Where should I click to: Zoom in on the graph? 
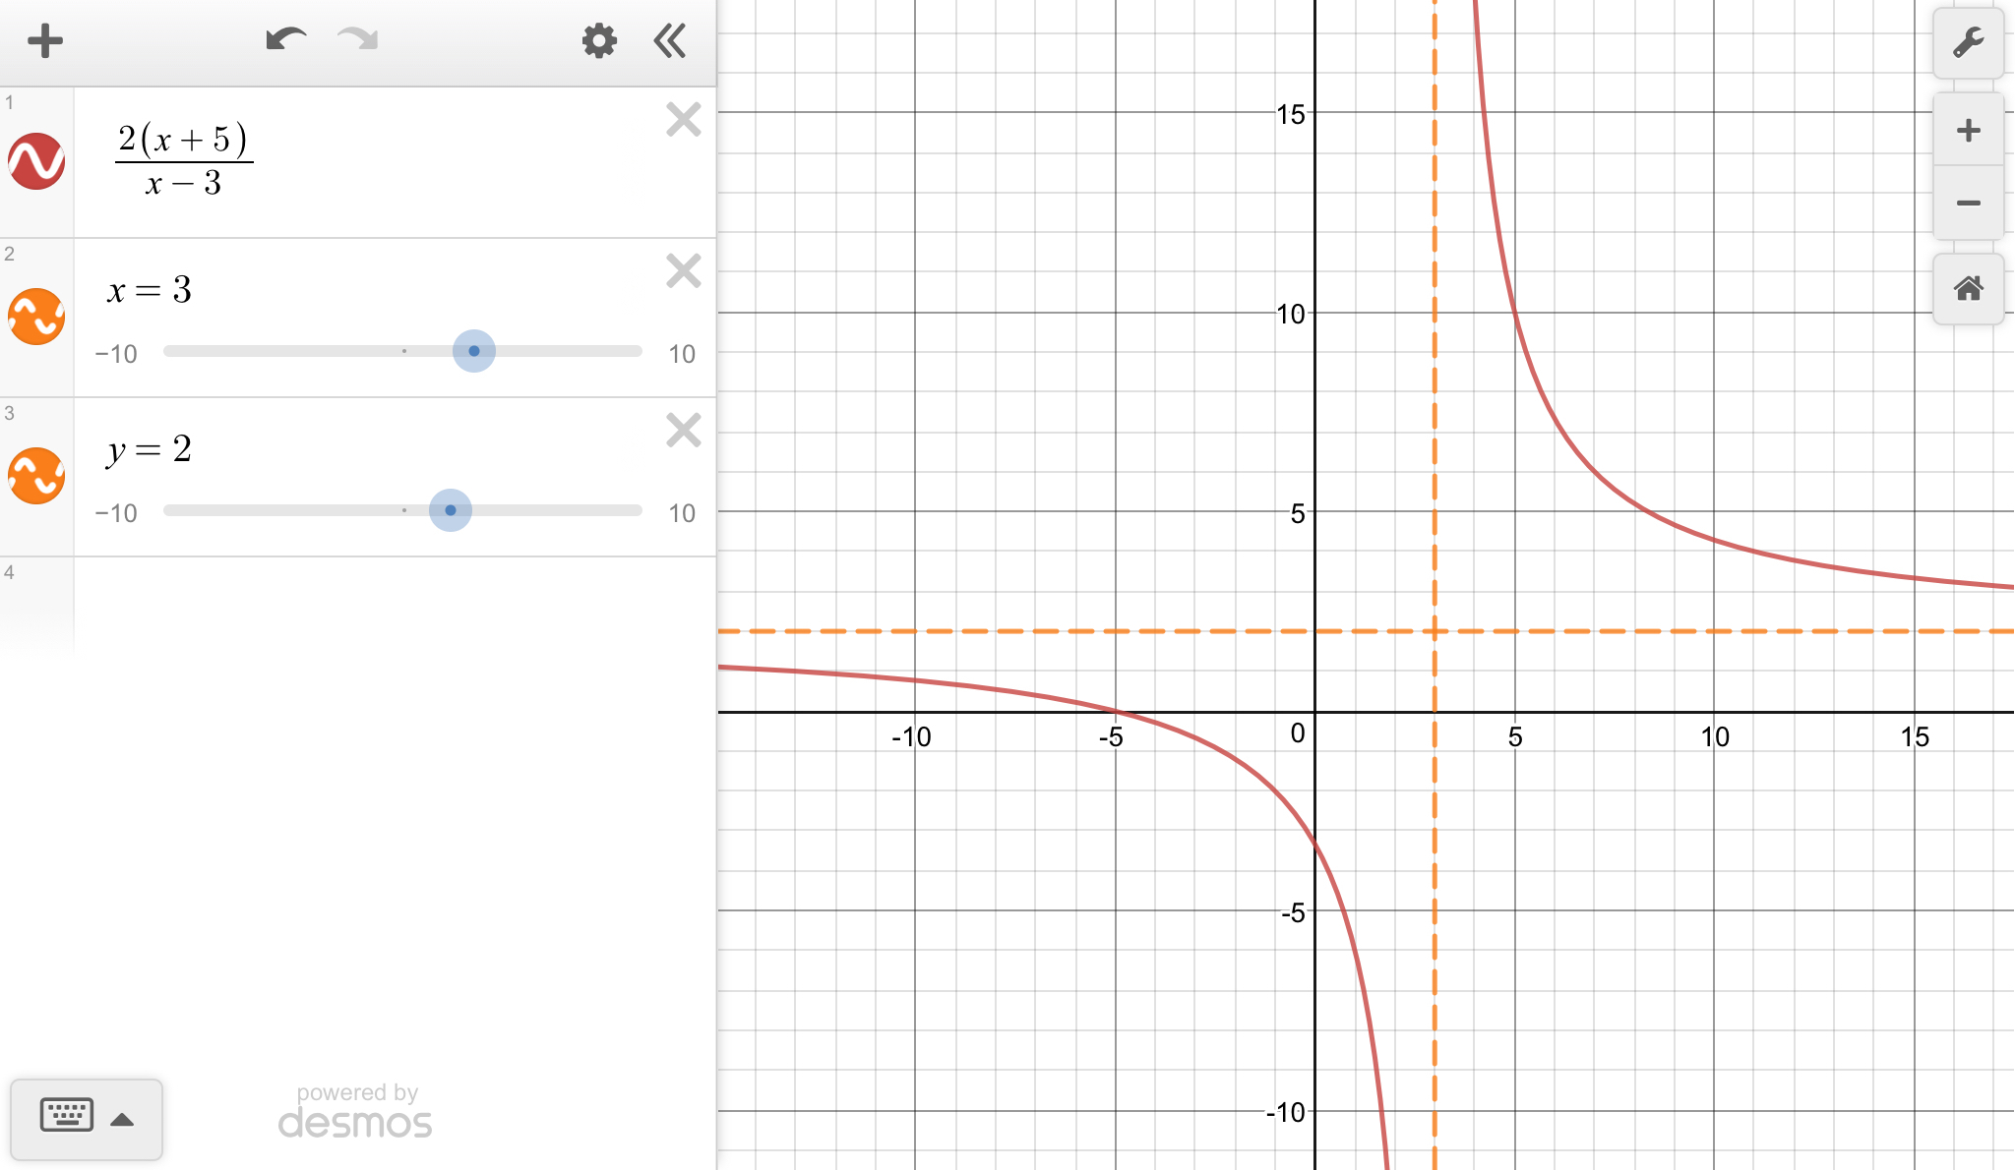pyautogui.click(x=1968, y=131)
